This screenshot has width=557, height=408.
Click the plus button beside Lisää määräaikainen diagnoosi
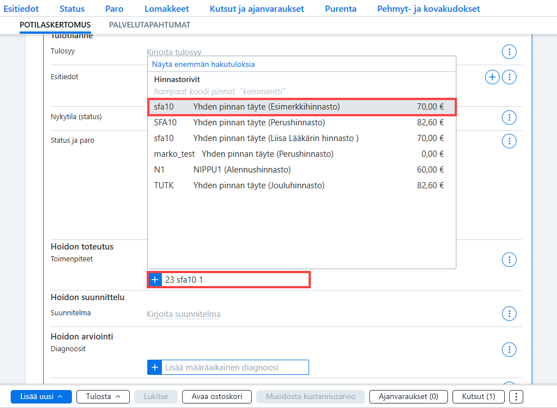(155, 367)
